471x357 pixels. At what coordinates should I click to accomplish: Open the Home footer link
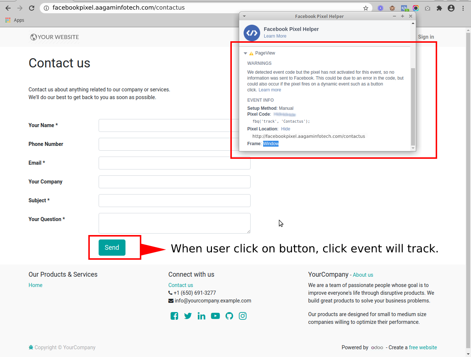pyautogui.click(x=35, y=285)
